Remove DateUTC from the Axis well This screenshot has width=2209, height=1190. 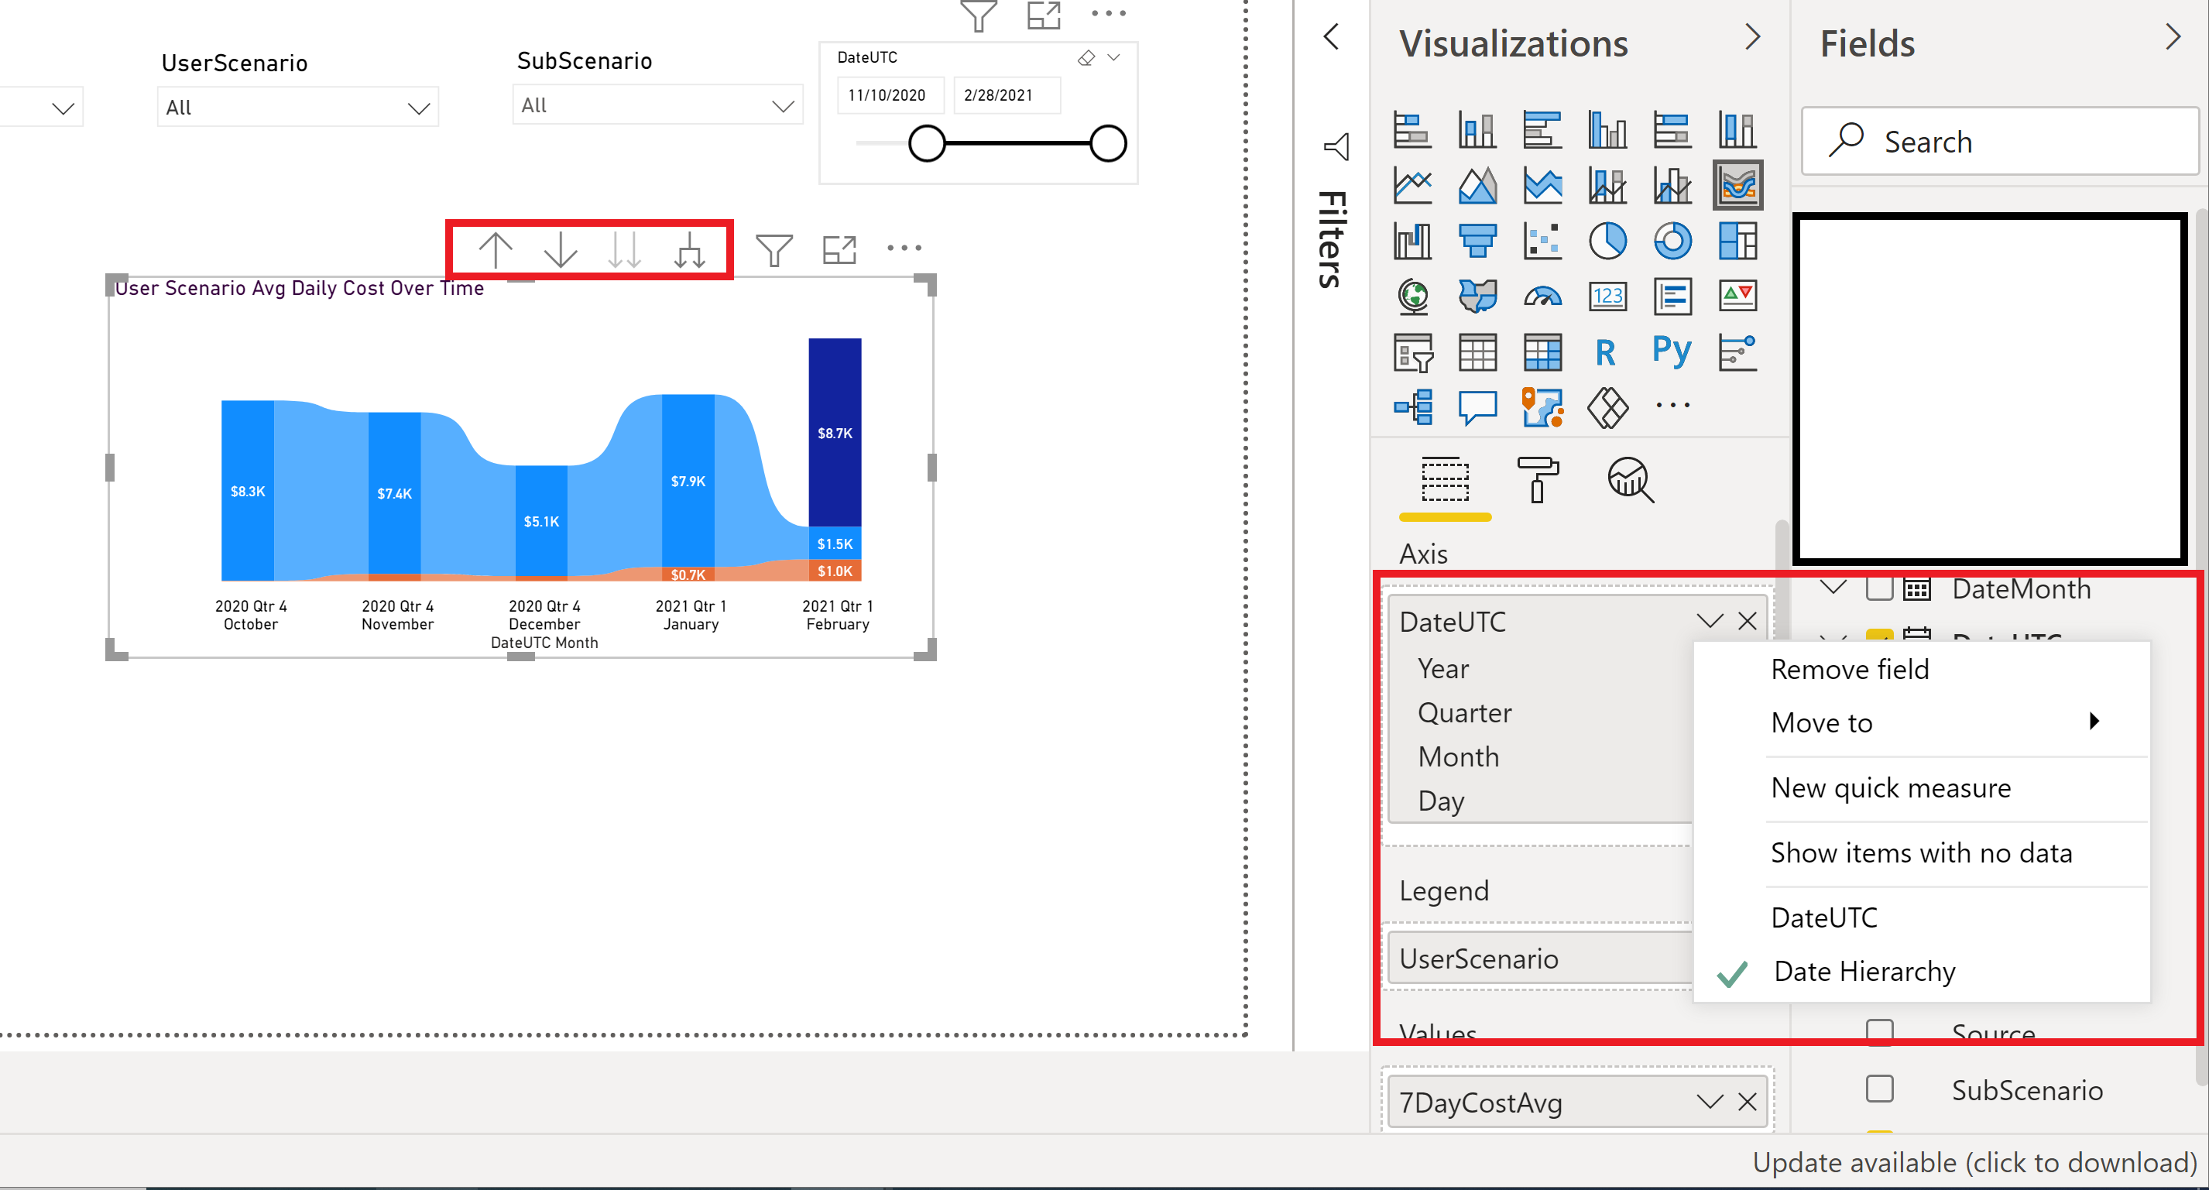(x=1747, y=621)
